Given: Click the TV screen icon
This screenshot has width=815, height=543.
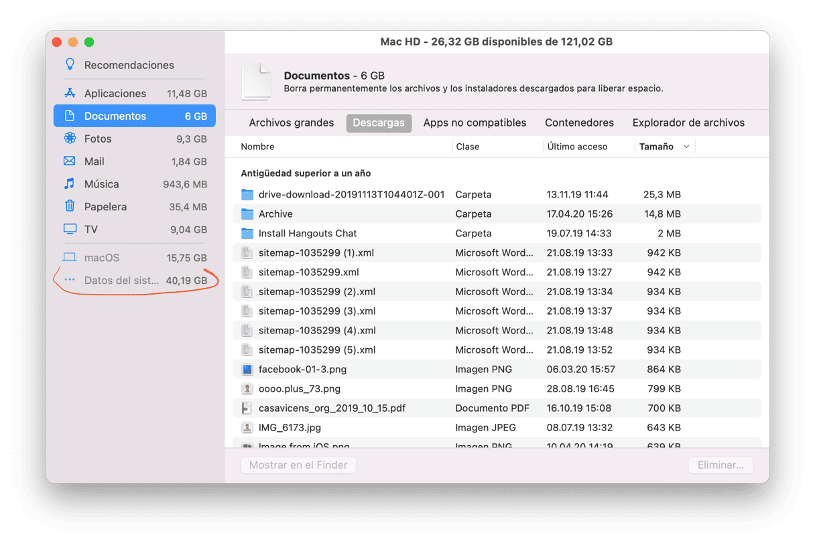Looking at the screenshot, I should pyautogui.click(x=70, y=229).
